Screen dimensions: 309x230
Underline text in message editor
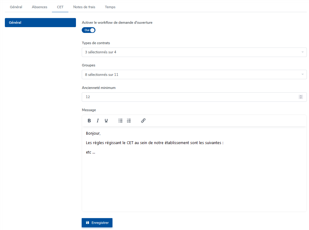106,121
